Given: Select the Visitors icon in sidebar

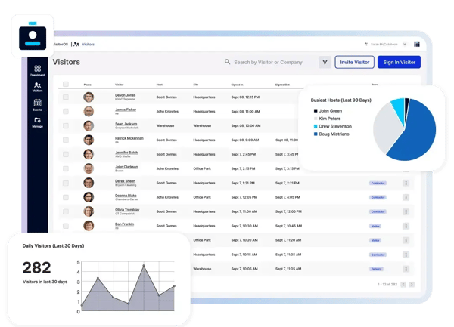Looking at the screenshot, I should [x=37, y=87].
